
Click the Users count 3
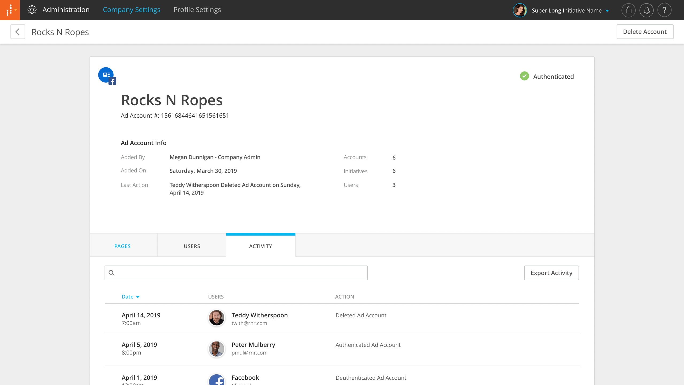point(394,185)
